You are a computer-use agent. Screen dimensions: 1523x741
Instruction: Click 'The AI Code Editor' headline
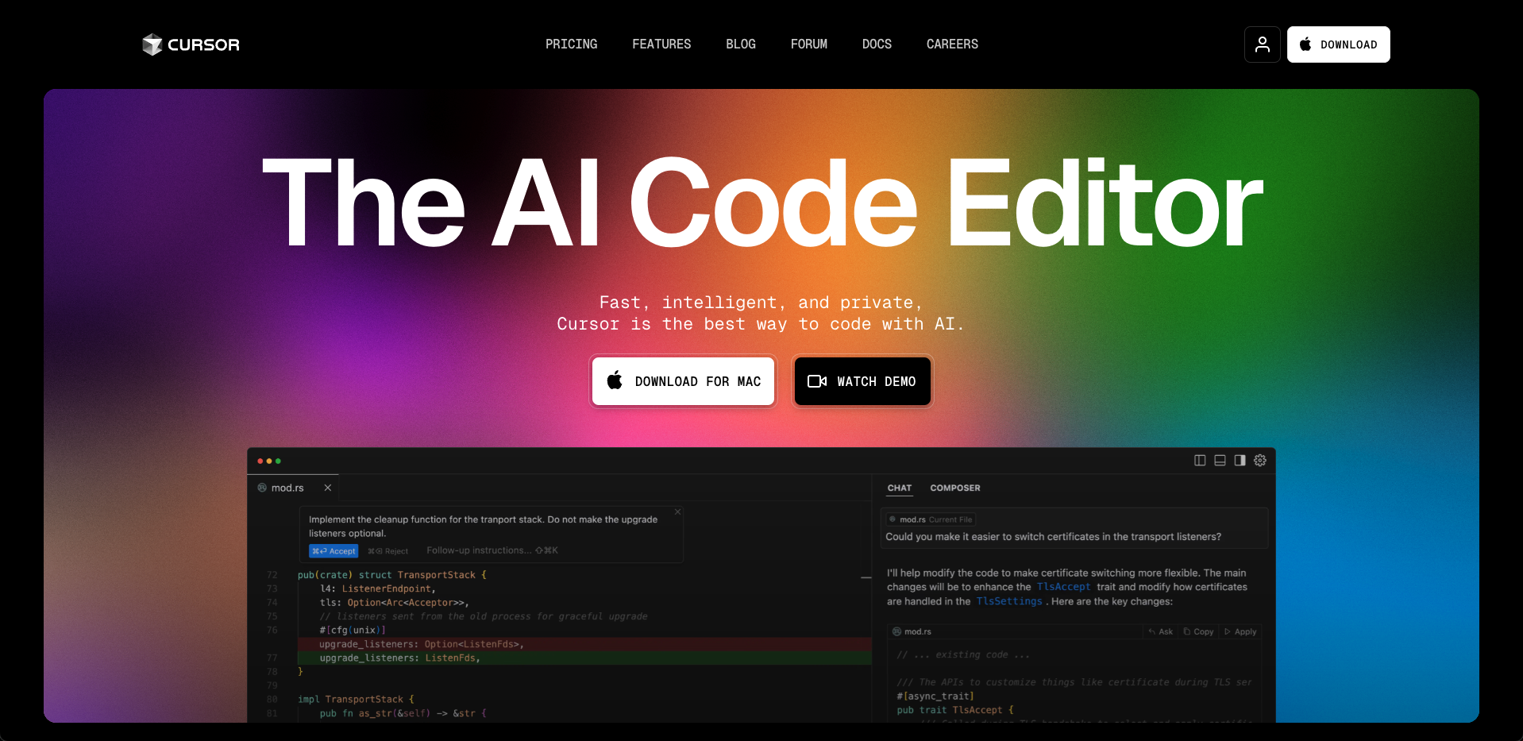click(x=762, y=203)
